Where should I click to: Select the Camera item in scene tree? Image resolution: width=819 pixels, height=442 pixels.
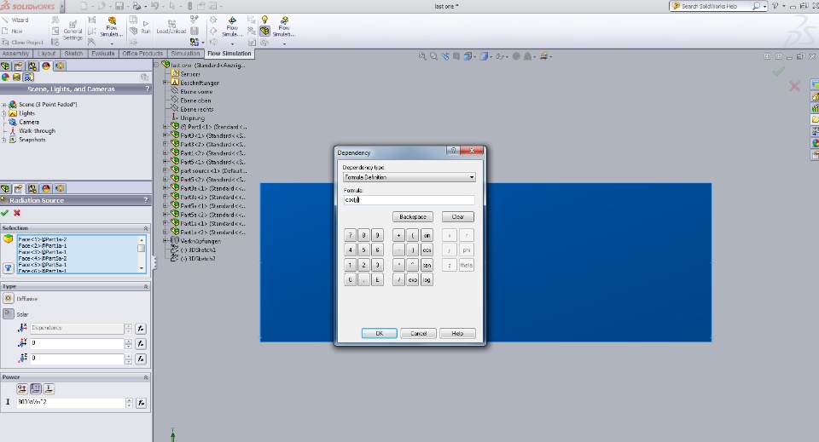(x=29, y=122)
